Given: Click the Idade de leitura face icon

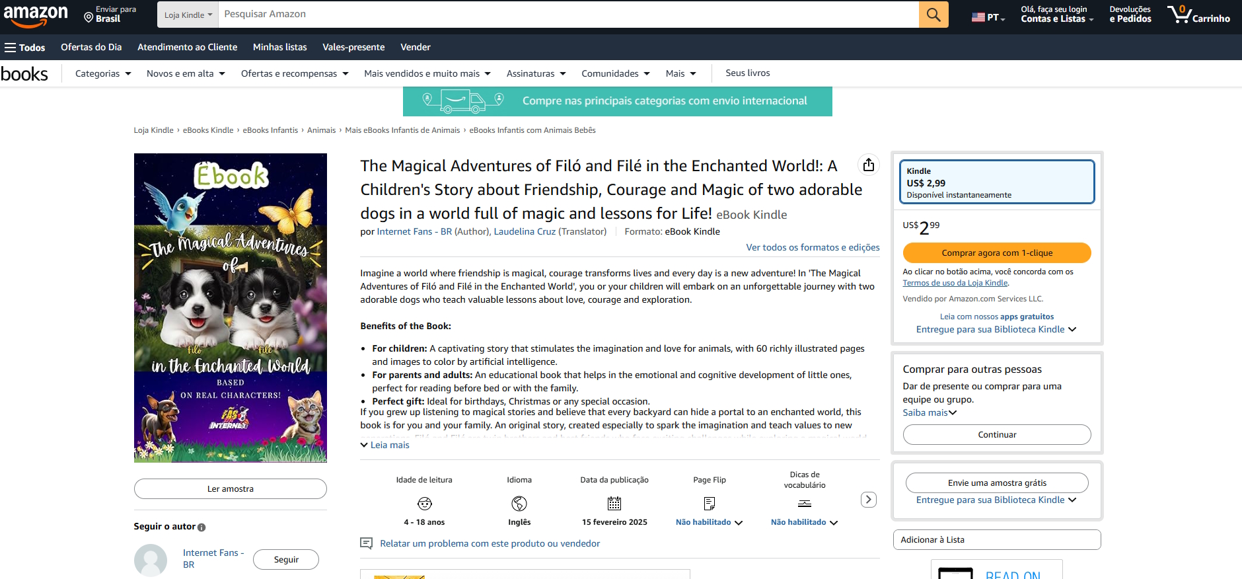Looking at the screenshot, I should tap(425, 504).
